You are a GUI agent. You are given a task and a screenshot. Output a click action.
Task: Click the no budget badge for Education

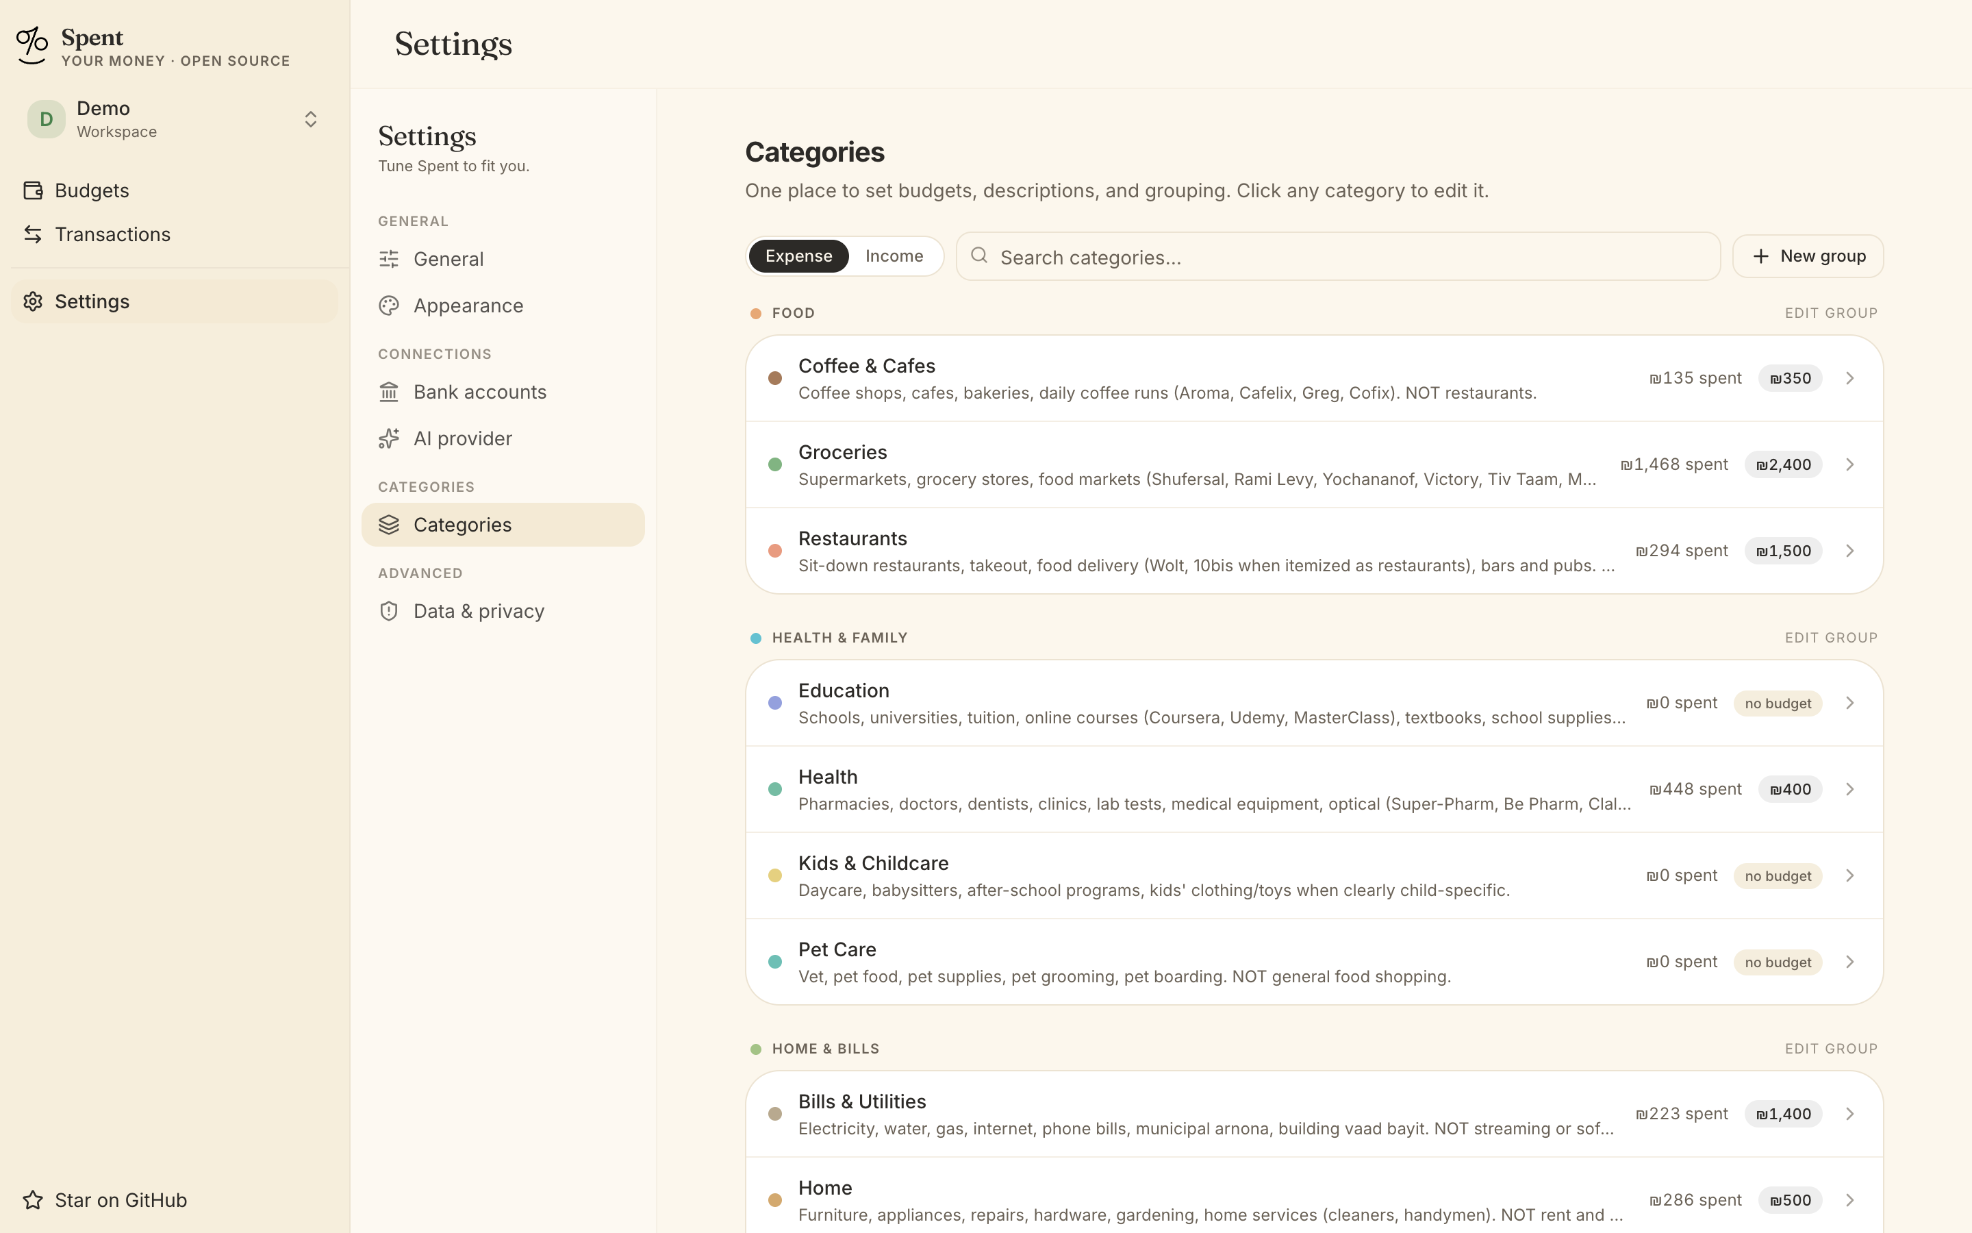(x=1778, y=703)
